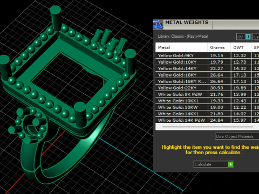Click the 24.84 grams value
Image resolution: width=259 pixels, height=194 pixels.
[x=216, y=120]
